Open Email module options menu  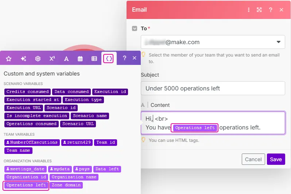coord(249,10)
